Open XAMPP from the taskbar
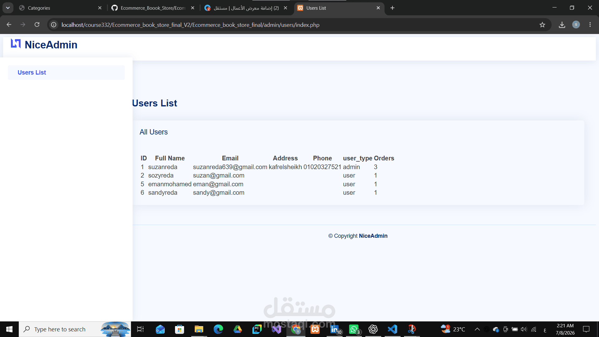The height and width of the screenshot is (337, 599). coord(315,329)
